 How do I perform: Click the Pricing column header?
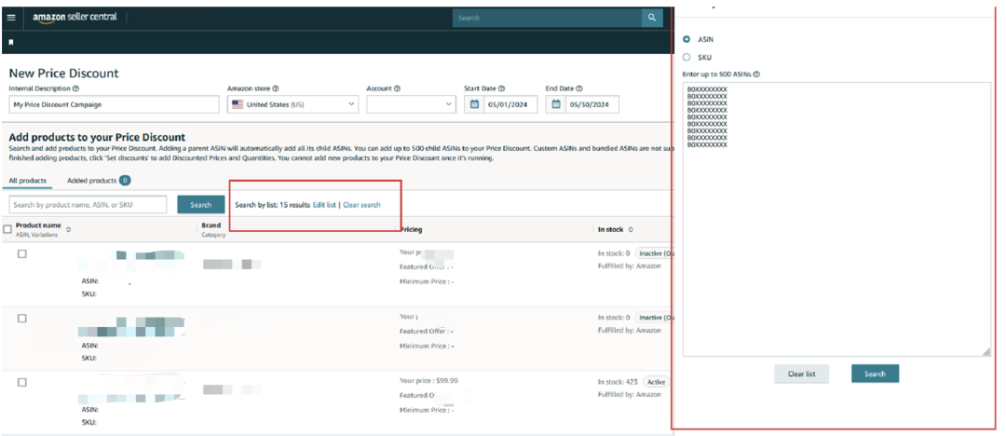[x=412, y=229]
